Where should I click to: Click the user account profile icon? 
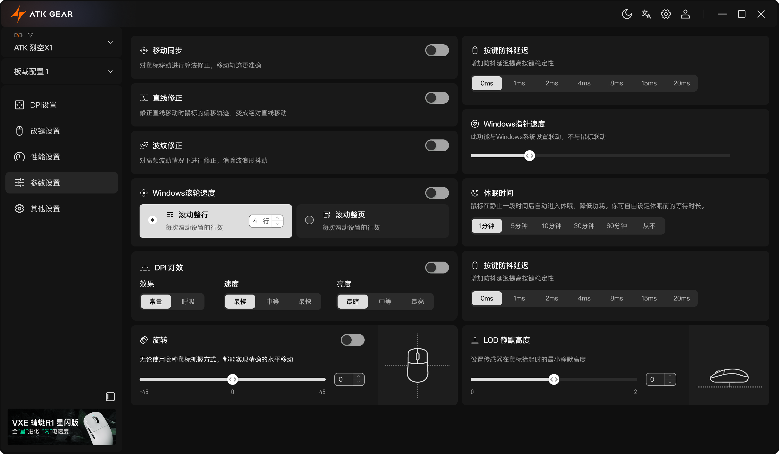685,14
